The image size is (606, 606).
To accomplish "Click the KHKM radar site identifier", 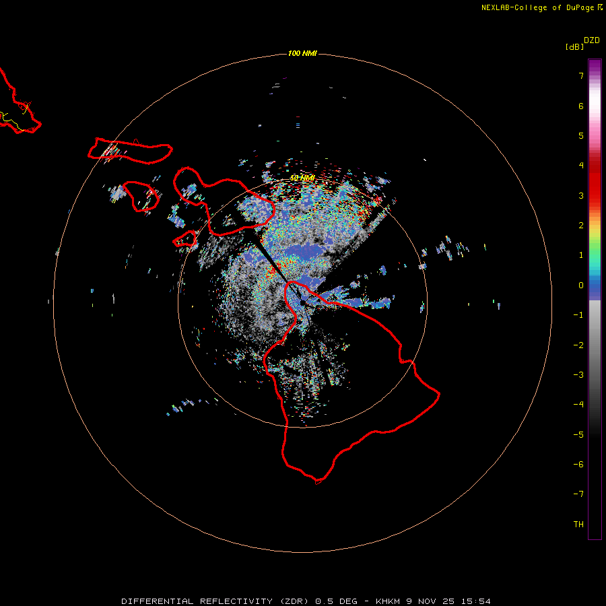I will click(388, 601).
